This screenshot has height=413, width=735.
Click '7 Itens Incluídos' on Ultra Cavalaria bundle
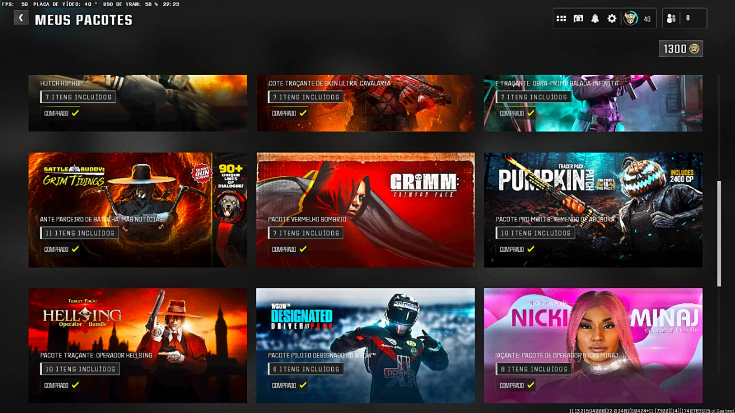point(306,97)
